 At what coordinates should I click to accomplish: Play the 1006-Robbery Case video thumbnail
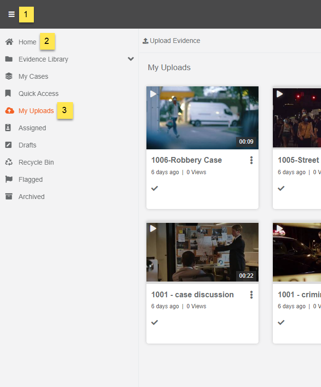click(x=202, y=118)
